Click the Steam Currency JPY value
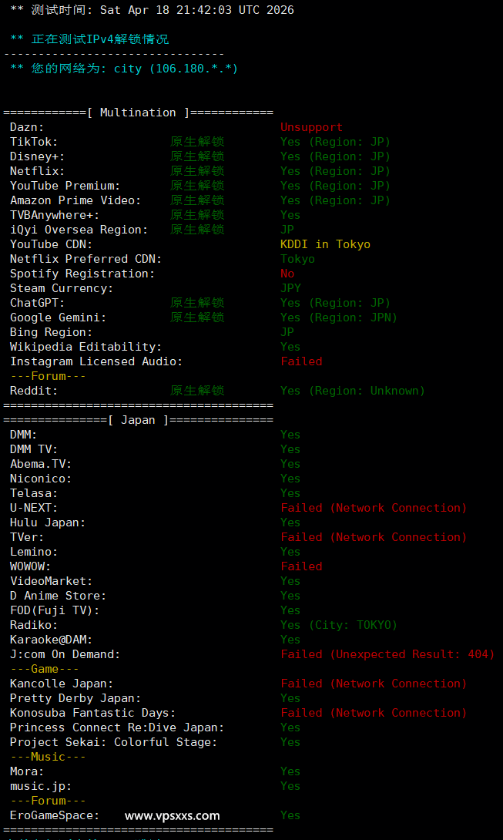The height and width of the screenshot is (840, 503). [x=290, y=288]
